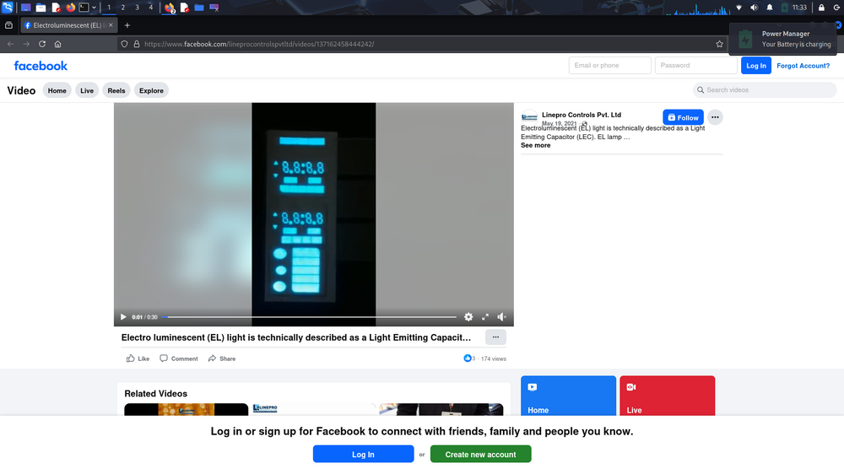This screenshot has height=474, width=844.
Task: Expand description with See more
Action: coord(535,146)
